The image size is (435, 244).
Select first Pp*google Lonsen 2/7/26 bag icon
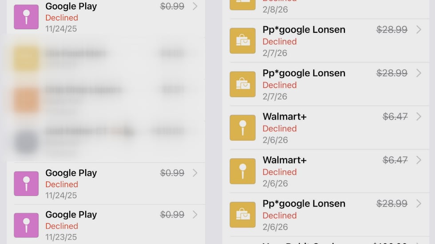tap(242, 41)
